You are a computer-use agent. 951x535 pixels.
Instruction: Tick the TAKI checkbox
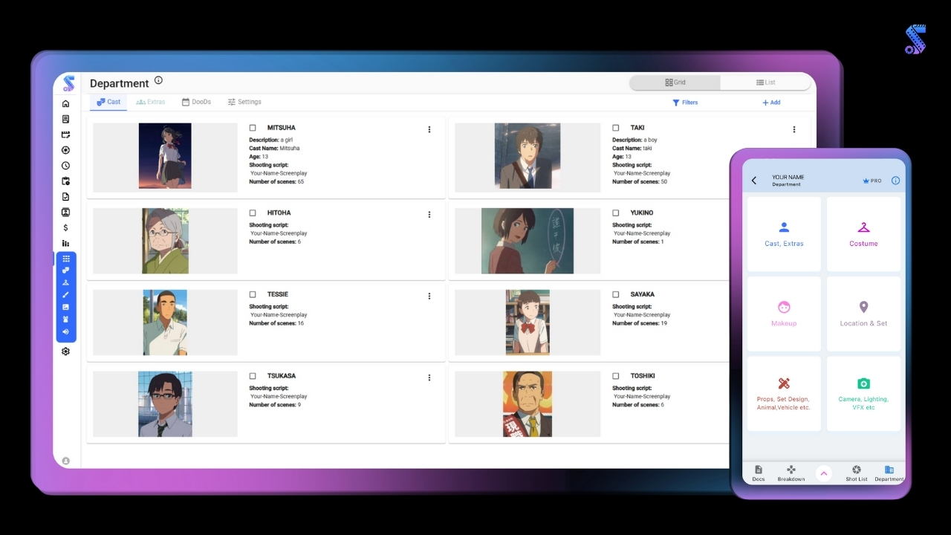[x=616, y=128]
